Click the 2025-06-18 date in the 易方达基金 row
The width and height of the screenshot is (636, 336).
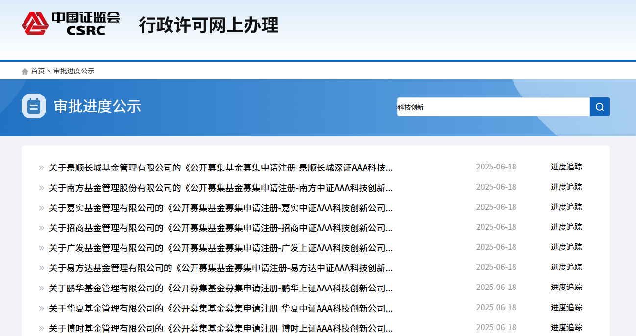point(496,267)
